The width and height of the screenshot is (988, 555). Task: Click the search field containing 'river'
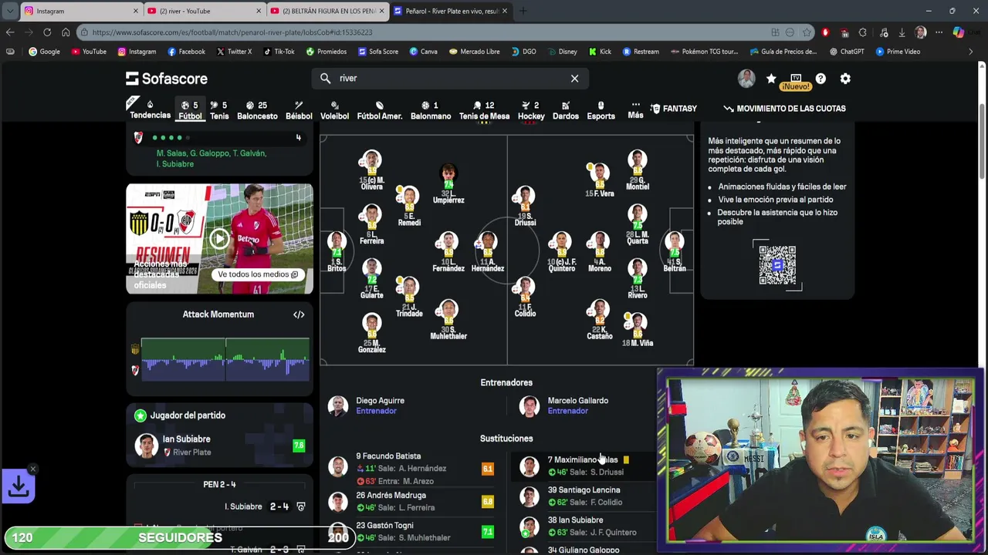pos(451,79)
